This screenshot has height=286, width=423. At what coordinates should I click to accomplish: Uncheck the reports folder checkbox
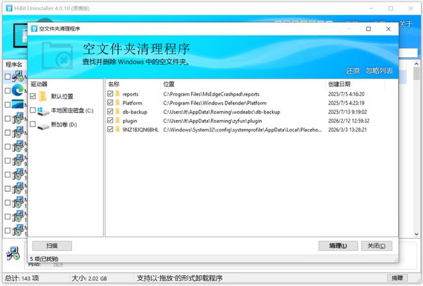[110, 94]
